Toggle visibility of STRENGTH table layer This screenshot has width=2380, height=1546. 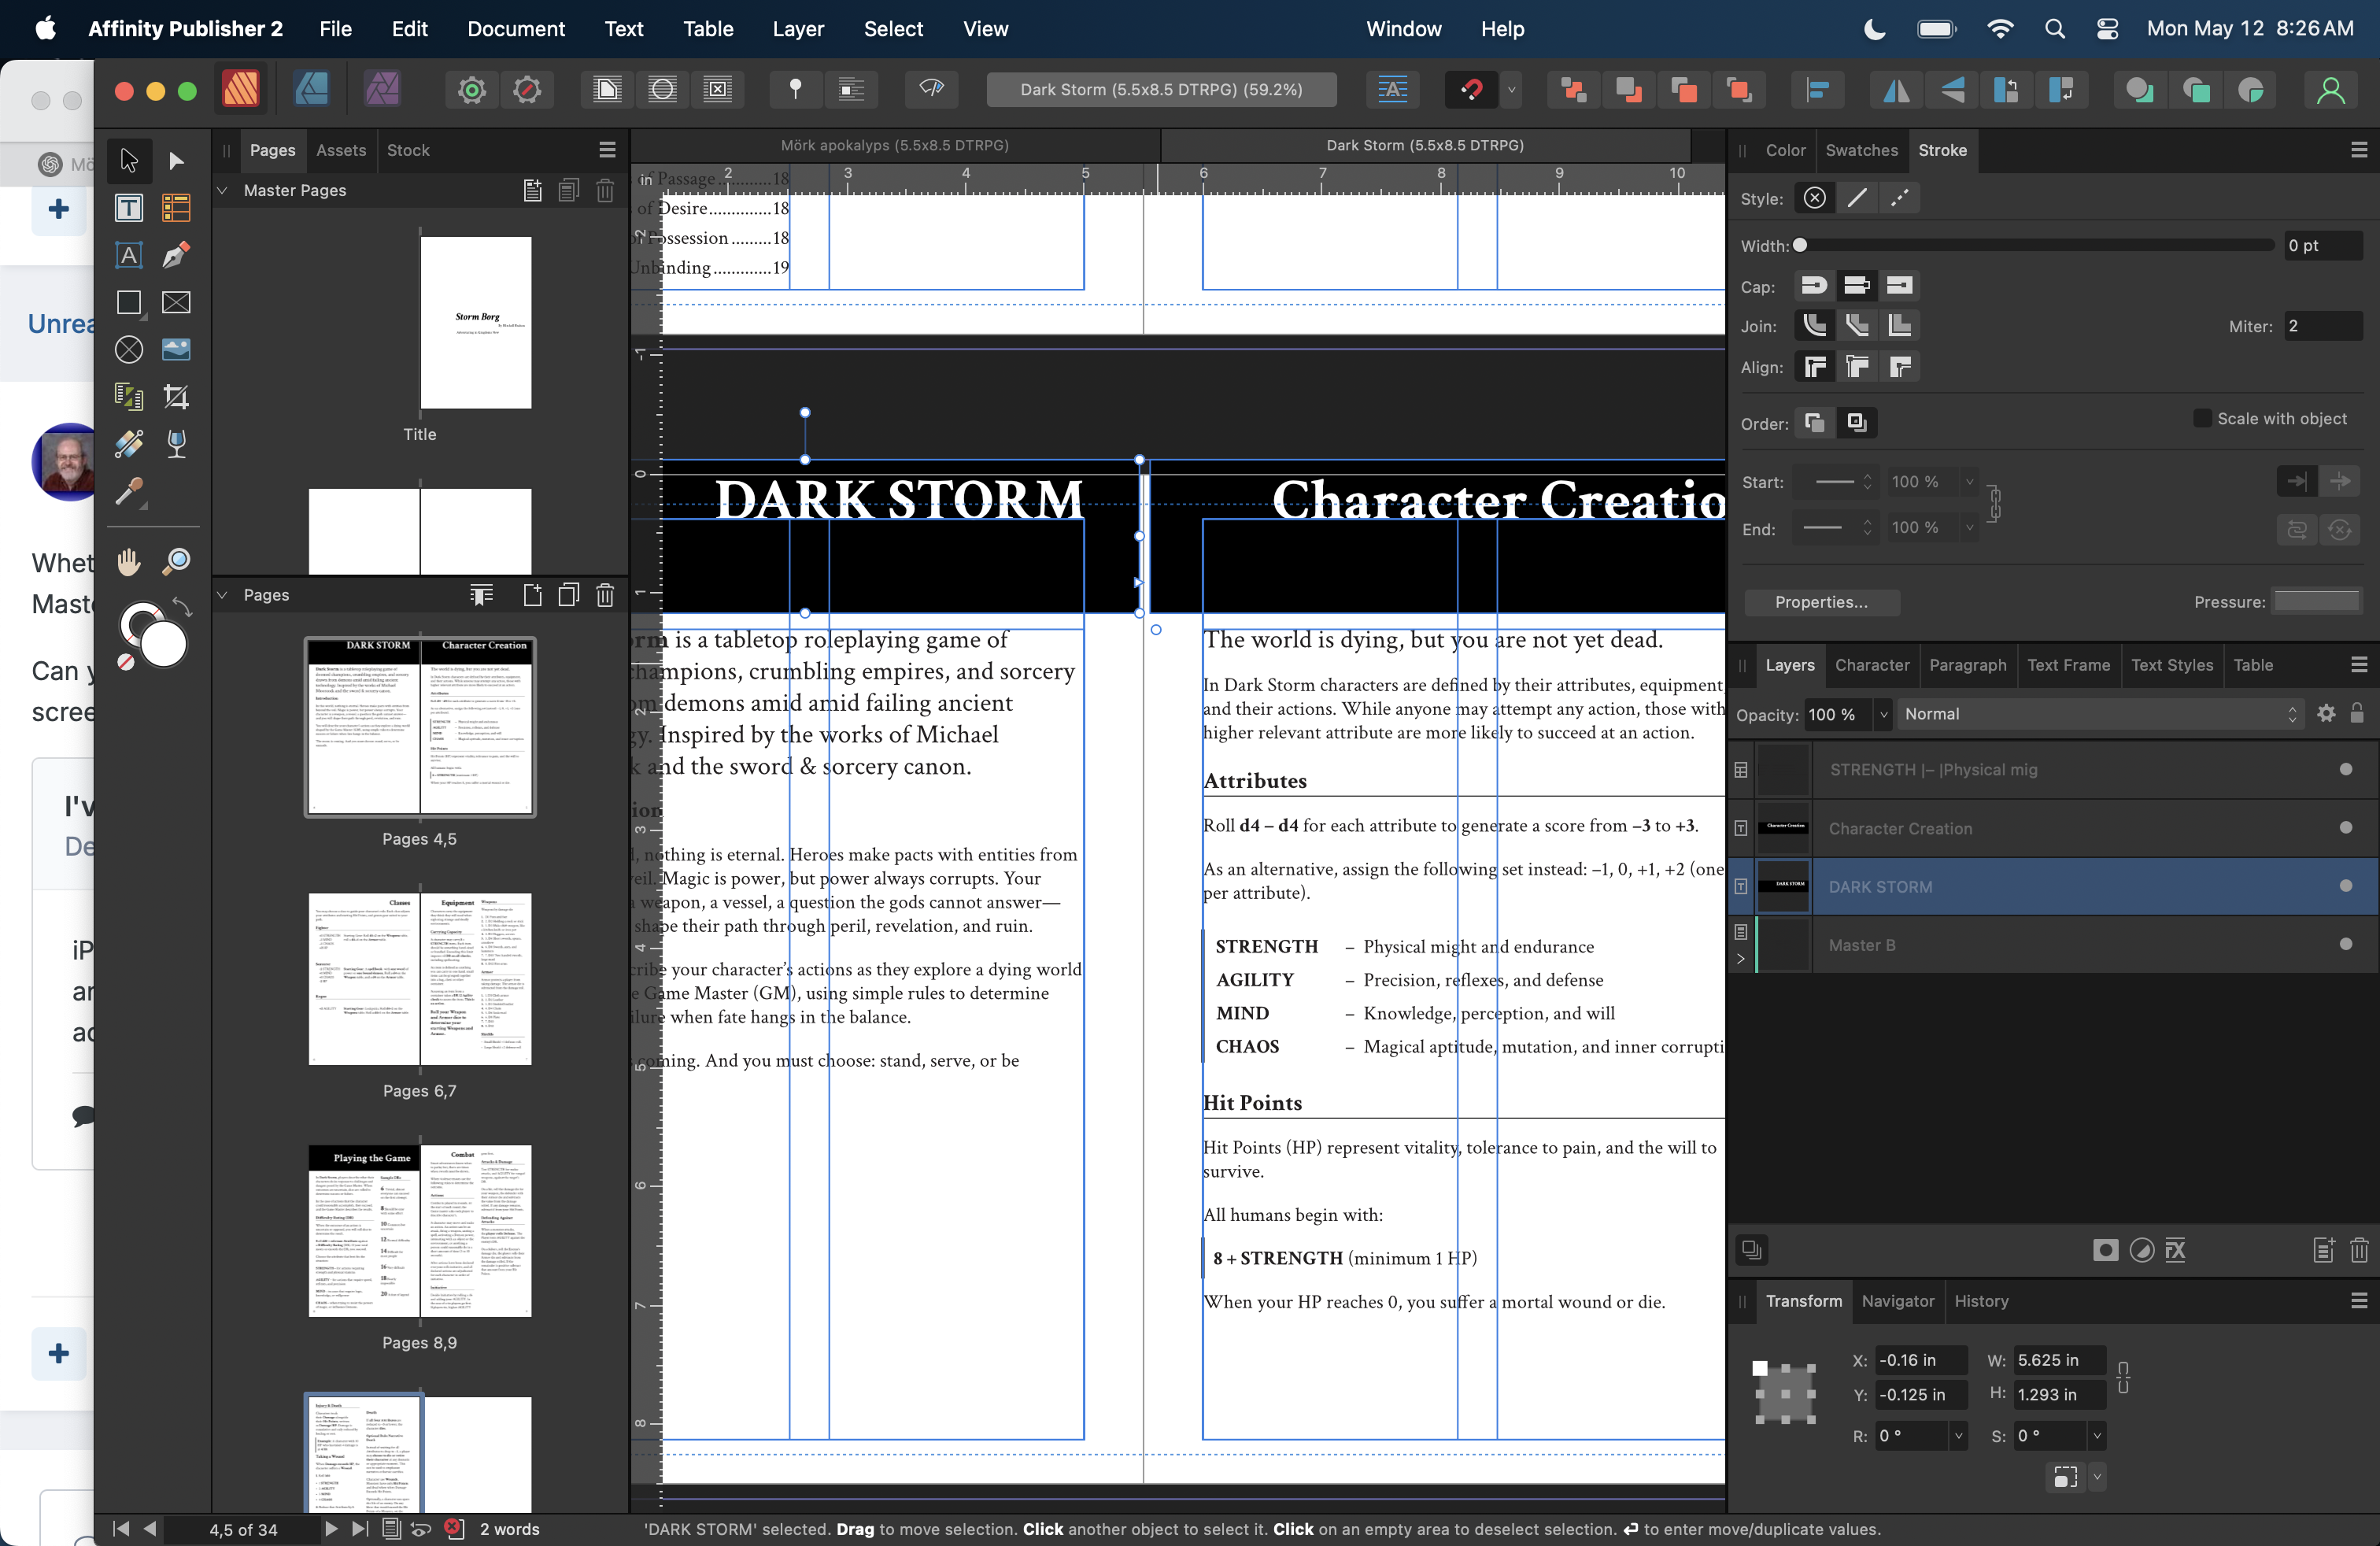[2345, 769]
